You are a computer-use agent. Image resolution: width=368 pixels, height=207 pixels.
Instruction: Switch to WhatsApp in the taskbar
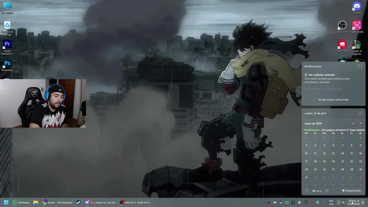point(21,202)
